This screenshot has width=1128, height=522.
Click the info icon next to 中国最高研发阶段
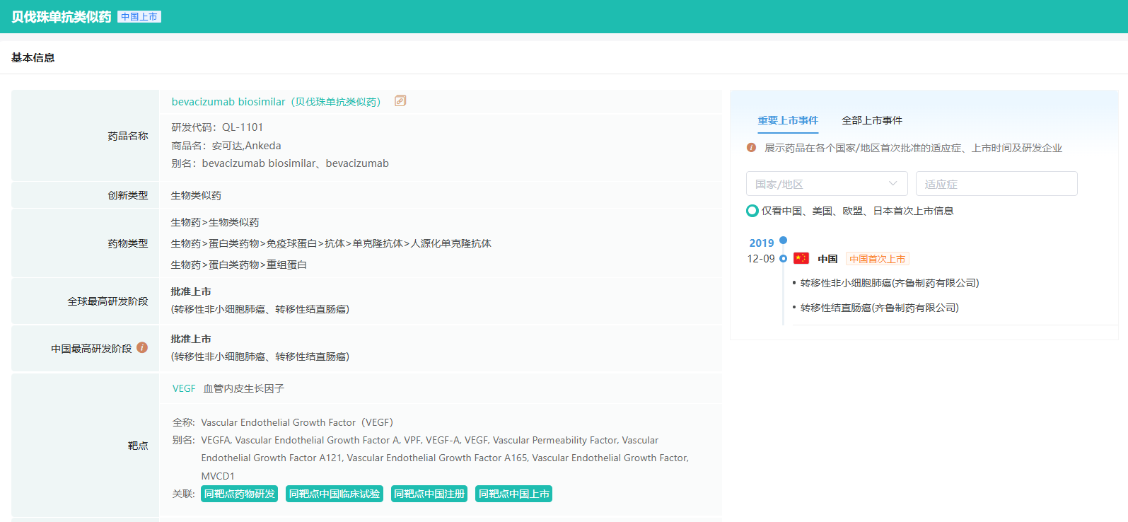click(x=142, y=347)
